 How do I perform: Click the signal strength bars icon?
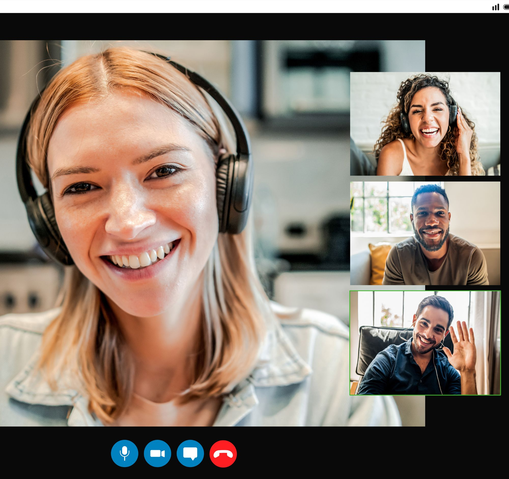click(x=496, y=7)
